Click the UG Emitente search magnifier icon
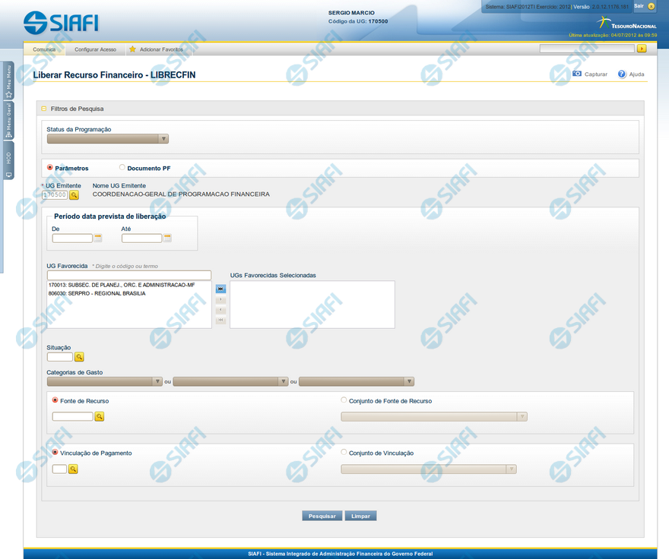 pyautogui.click(x=75, y=195)
